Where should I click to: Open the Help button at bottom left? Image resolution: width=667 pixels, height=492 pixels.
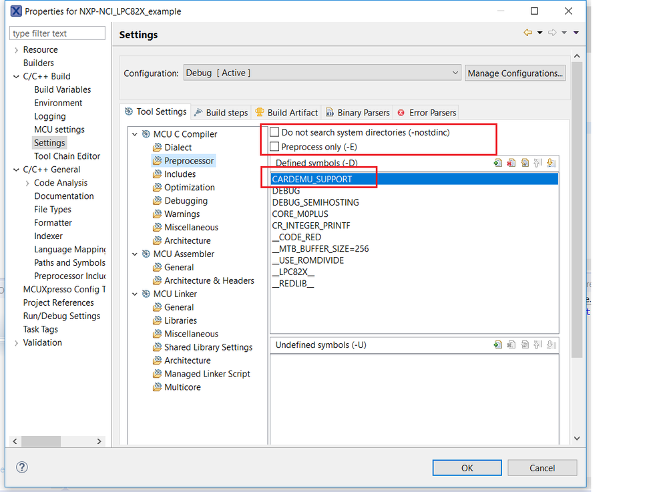click(x=21, y=467)
